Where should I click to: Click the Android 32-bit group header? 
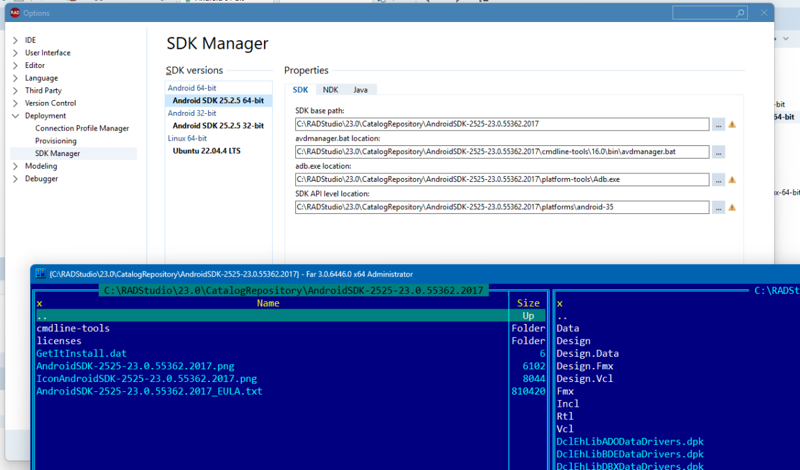pos(192,113)
